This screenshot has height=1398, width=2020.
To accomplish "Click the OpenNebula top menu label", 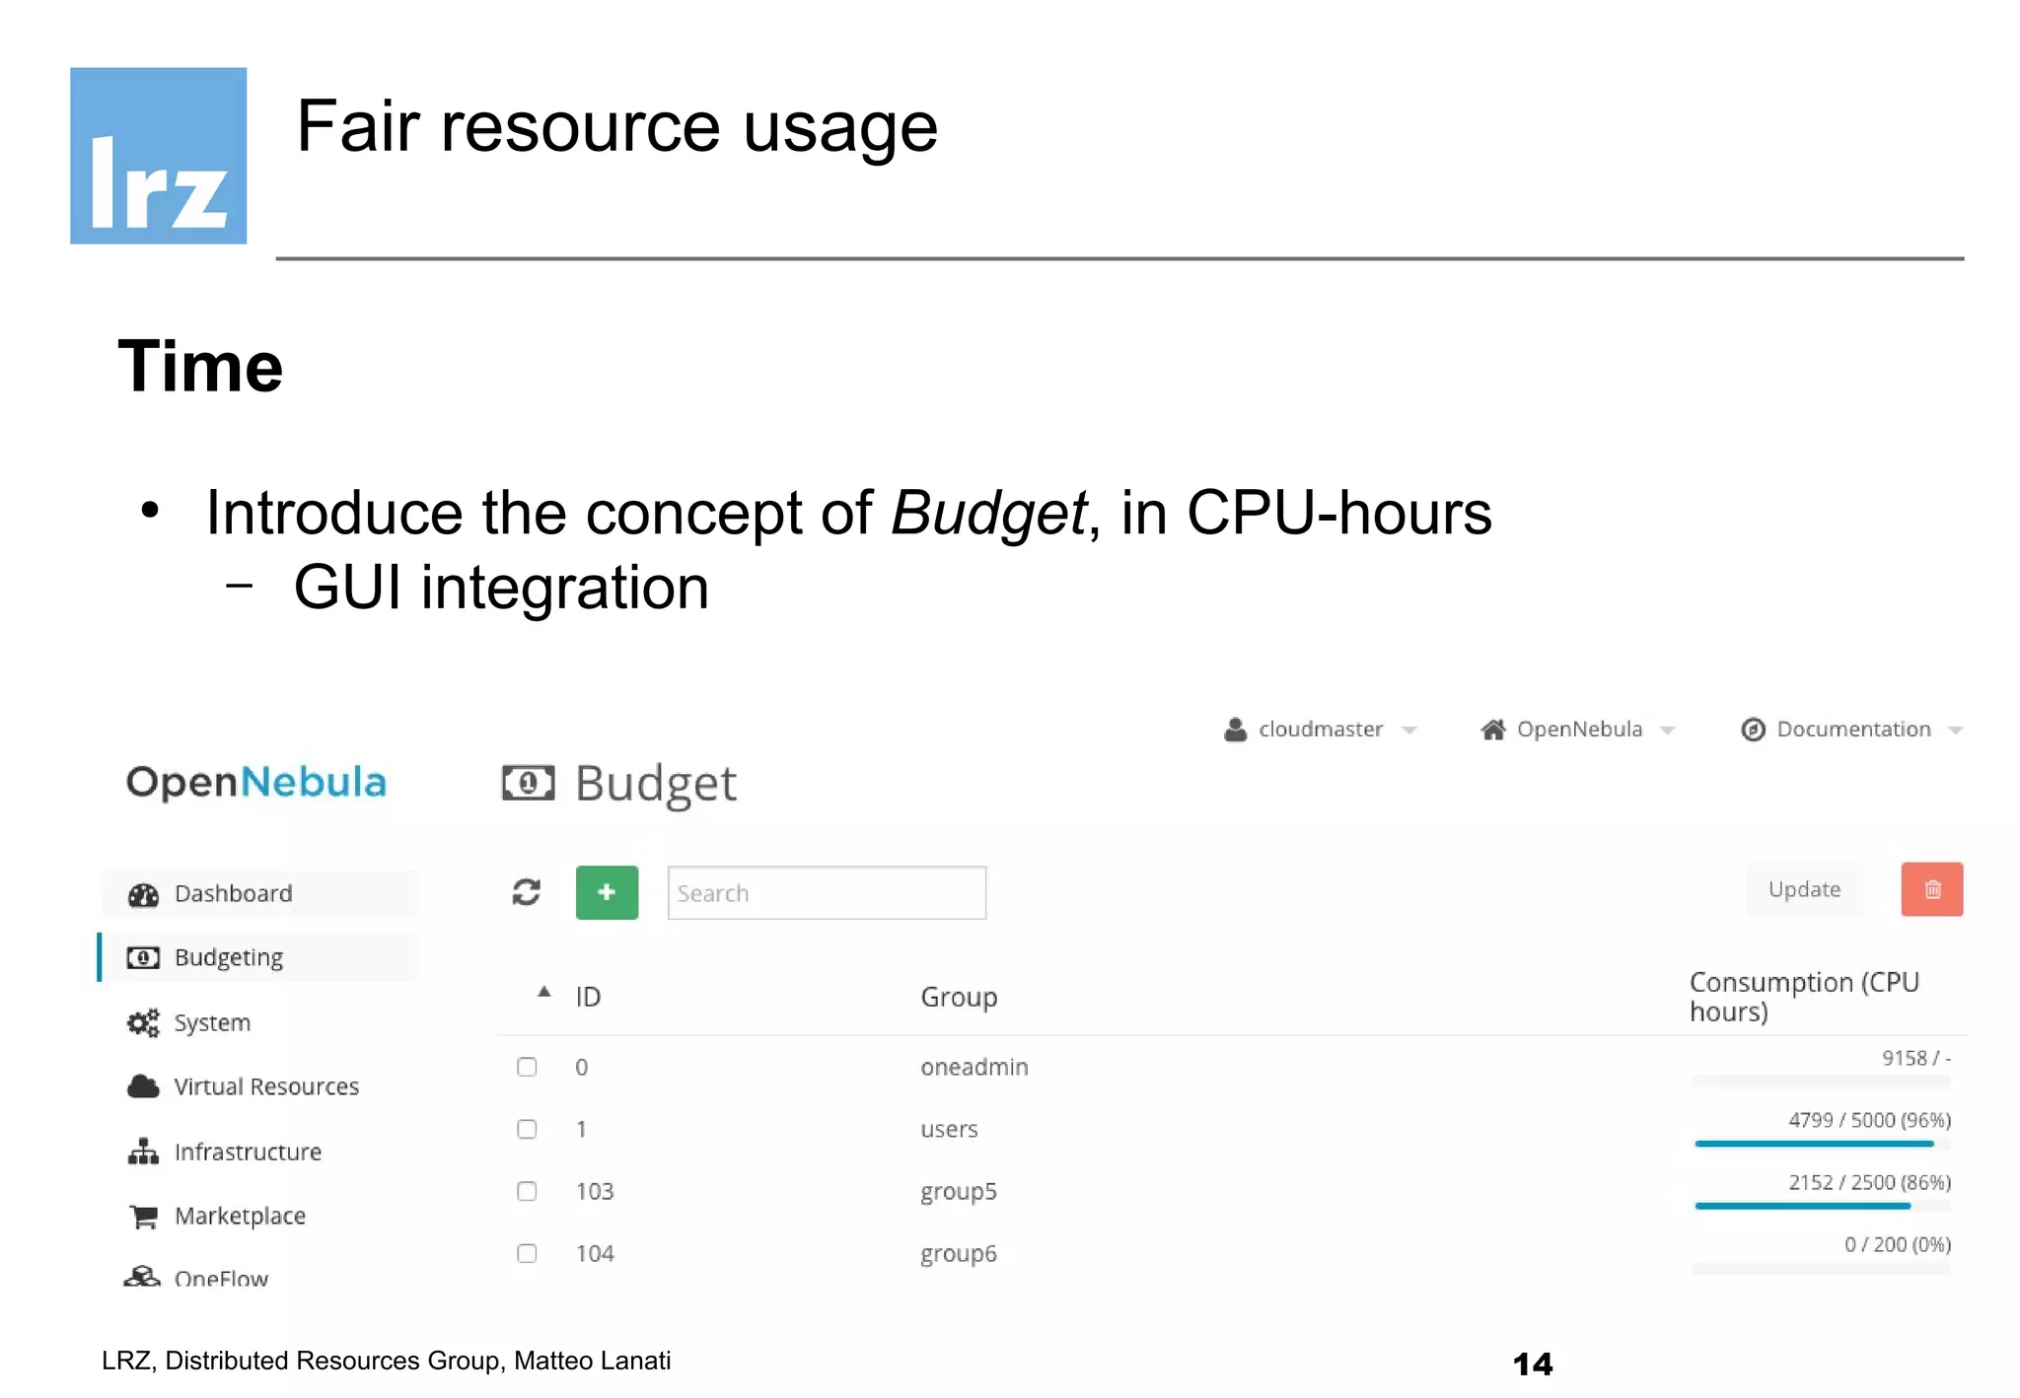I will [x=1579, y=730].
